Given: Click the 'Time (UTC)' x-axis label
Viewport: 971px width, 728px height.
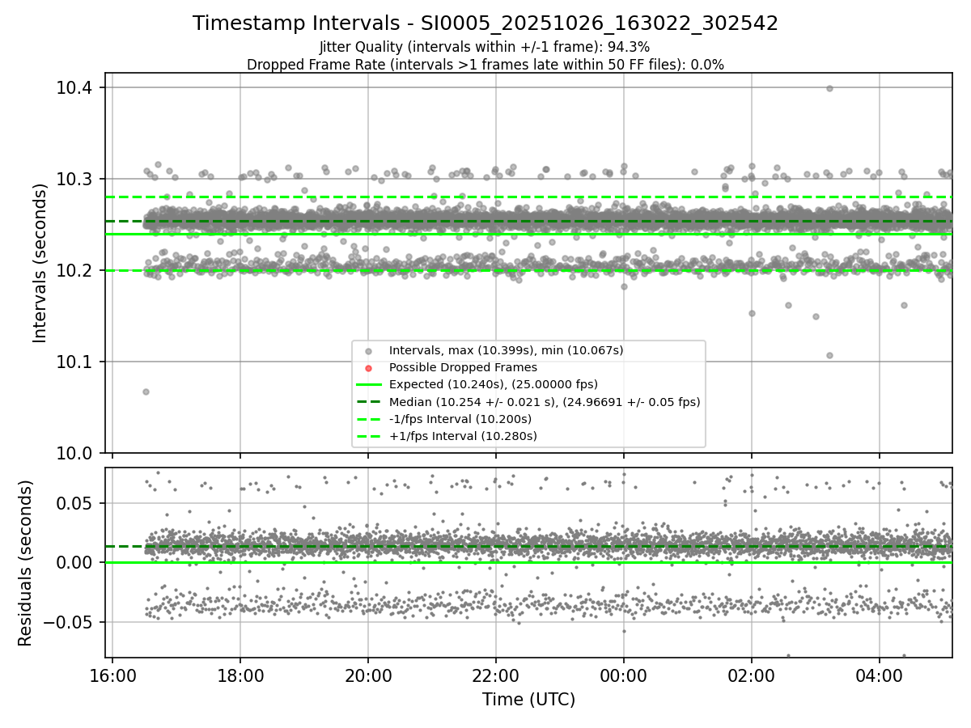Looking at the screenshot, I should [x=528, y=700].
